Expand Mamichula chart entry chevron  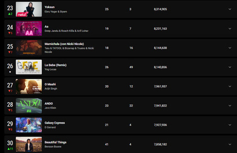(x=230, y=48)
